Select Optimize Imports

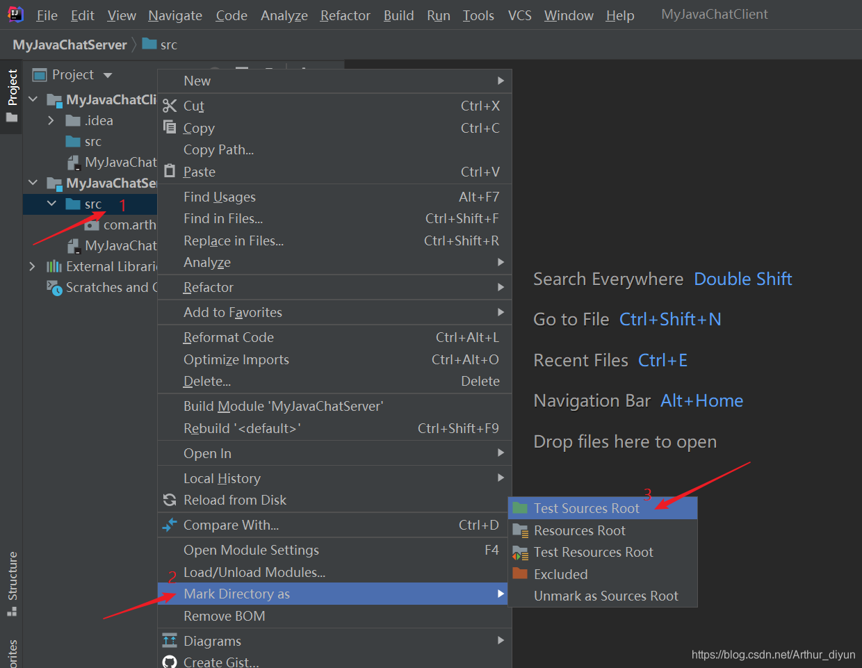(x=334, y=359)
